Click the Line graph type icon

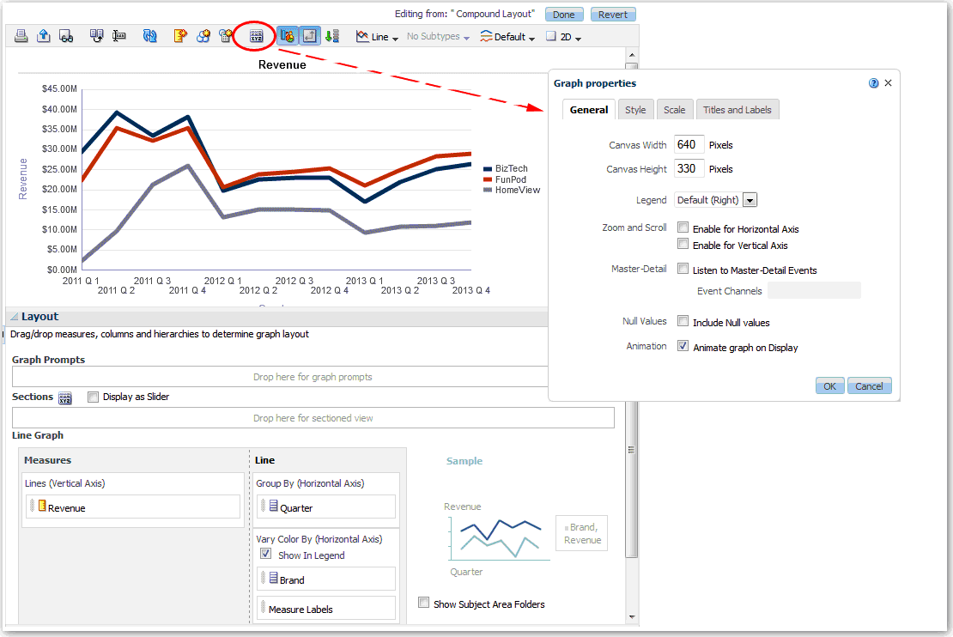pos(362,36)
